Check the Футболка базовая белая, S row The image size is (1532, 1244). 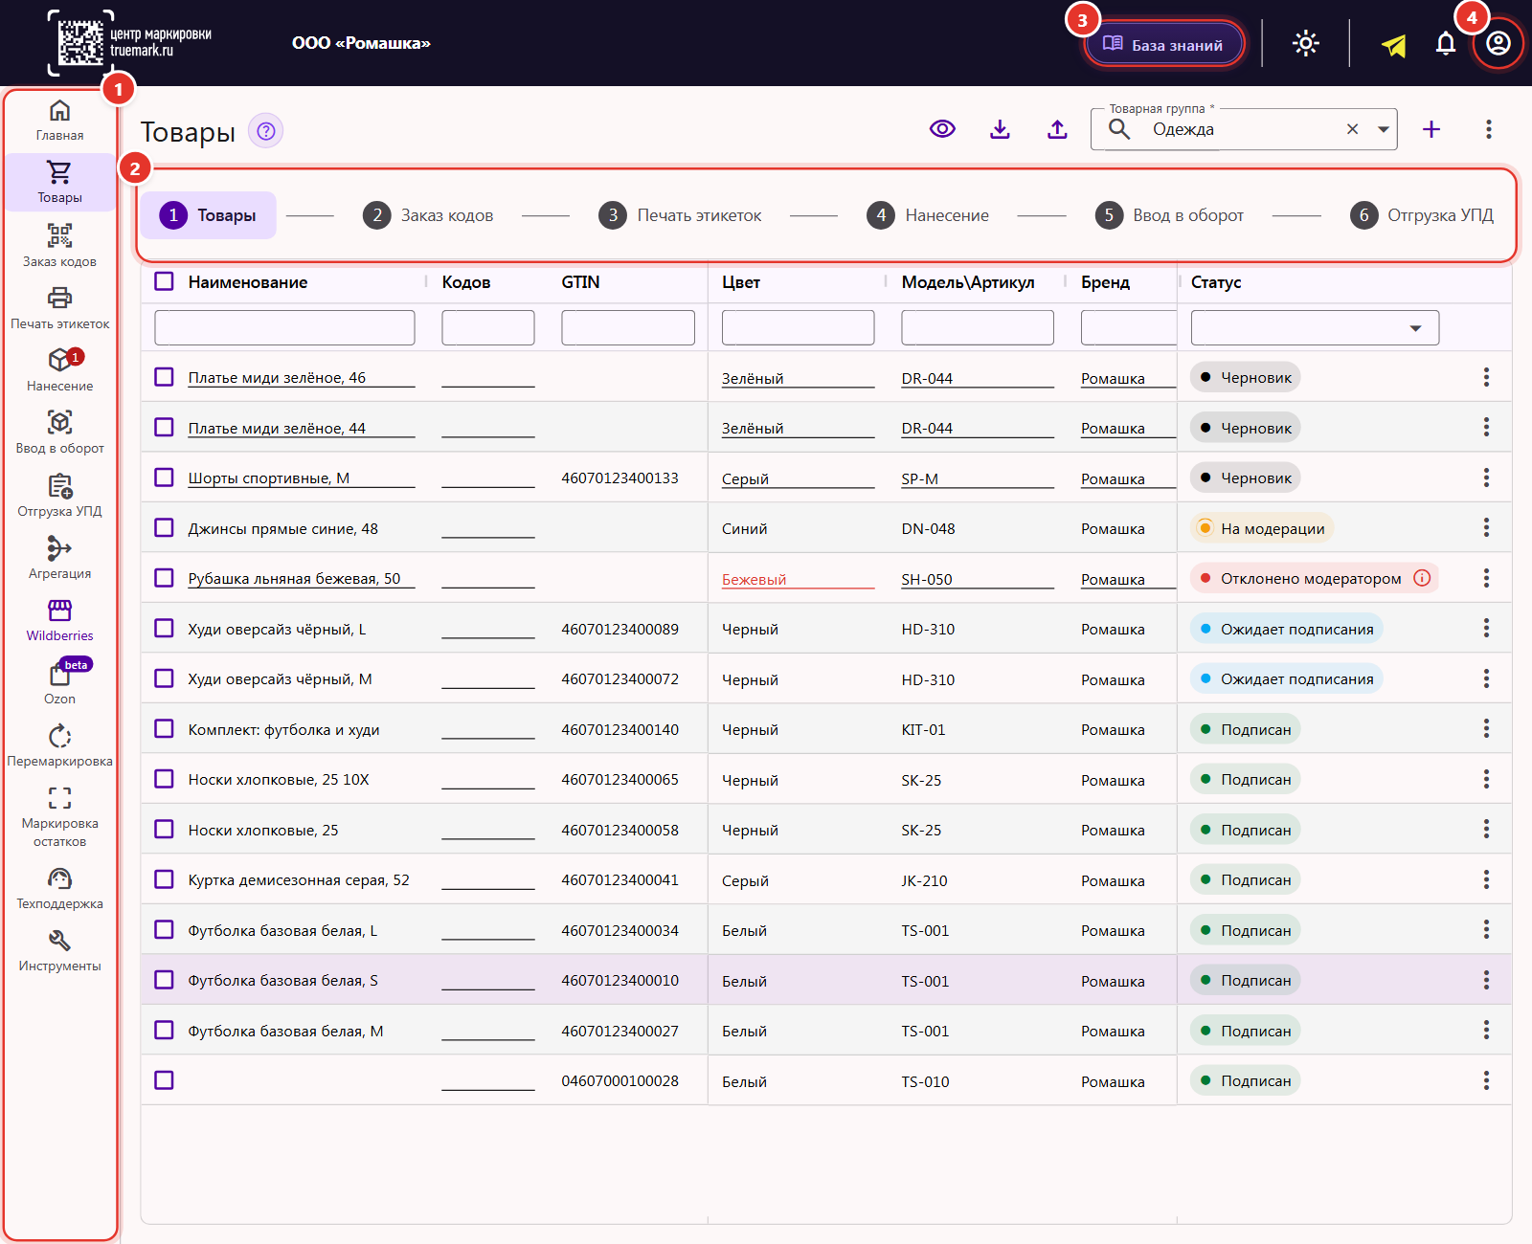point(165,980)
